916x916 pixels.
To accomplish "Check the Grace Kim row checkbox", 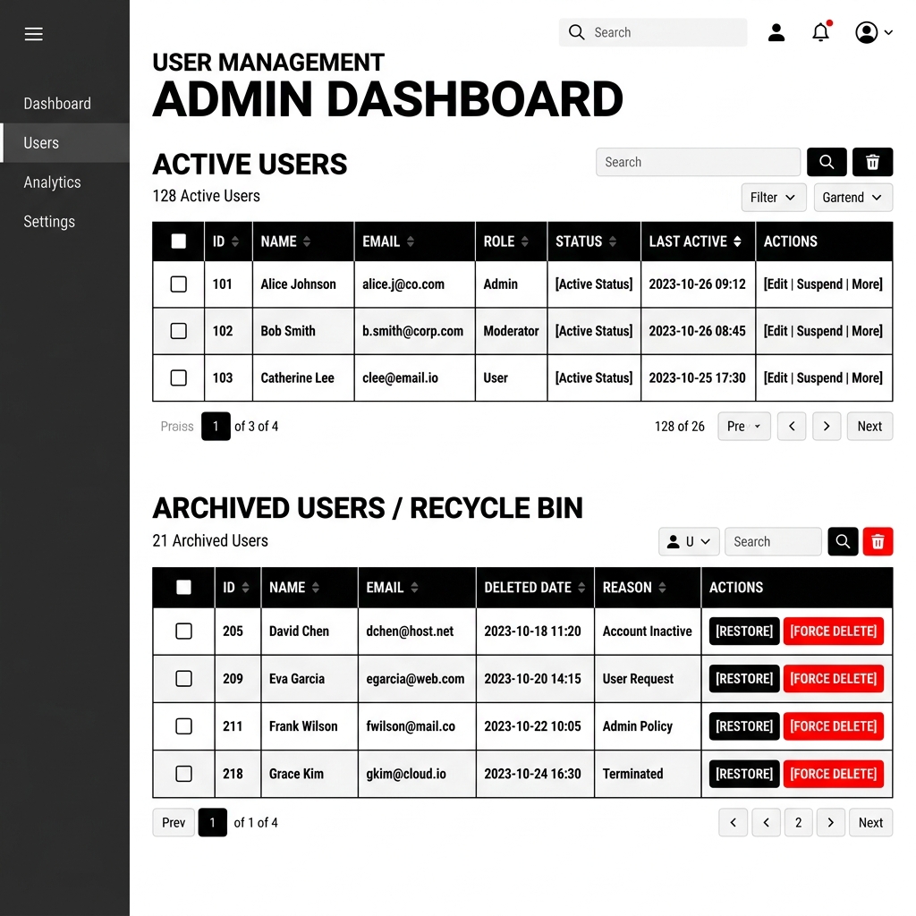I will coord(183,774).
